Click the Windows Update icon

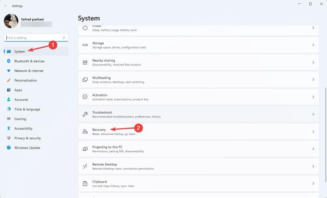click(x=9, y=147)
